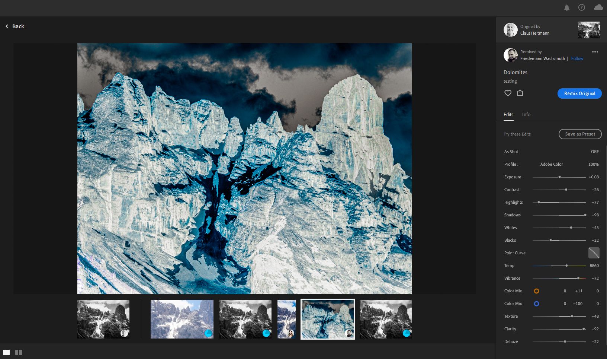The height and width of the screenshot is (359, 607).
Task: Click the notifications bell icon
Action: 566,7
